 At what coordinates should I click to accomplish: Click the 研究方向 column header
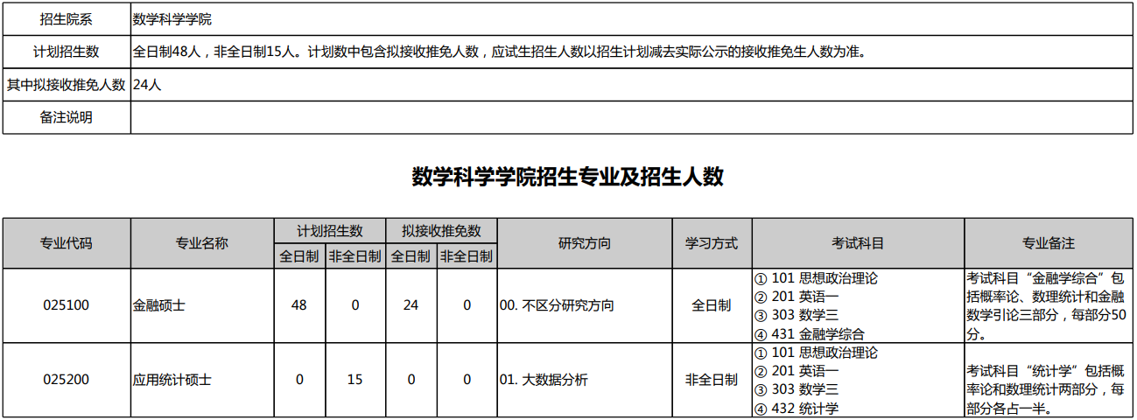(x=584, y=243)
